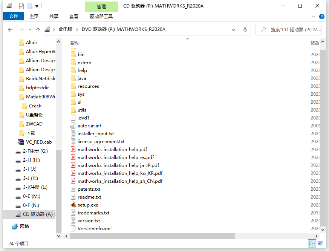The image size is (329, 251).
Task: Click the New Folder quick access toolbar icon
Action: pos(30,6)
